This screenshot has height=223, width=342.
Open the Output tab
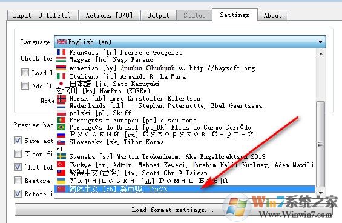point(158,15)
